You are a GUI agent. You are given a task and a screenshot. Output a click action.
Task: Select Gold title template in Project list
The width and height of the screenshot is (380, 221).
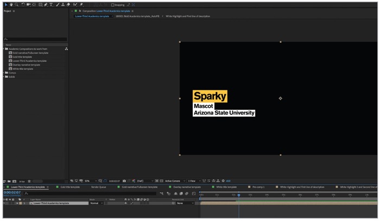(22, 57)
